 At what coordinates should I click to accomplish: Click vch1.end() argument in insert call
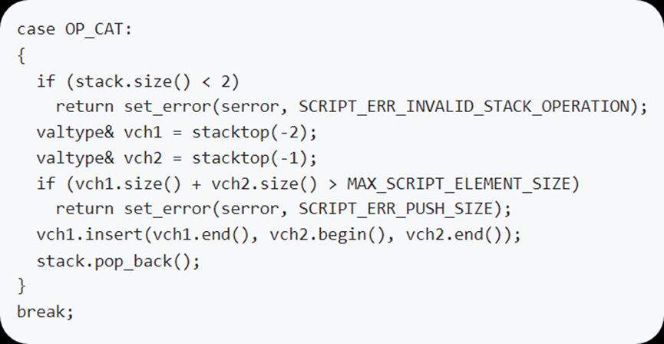click(211, 234)
